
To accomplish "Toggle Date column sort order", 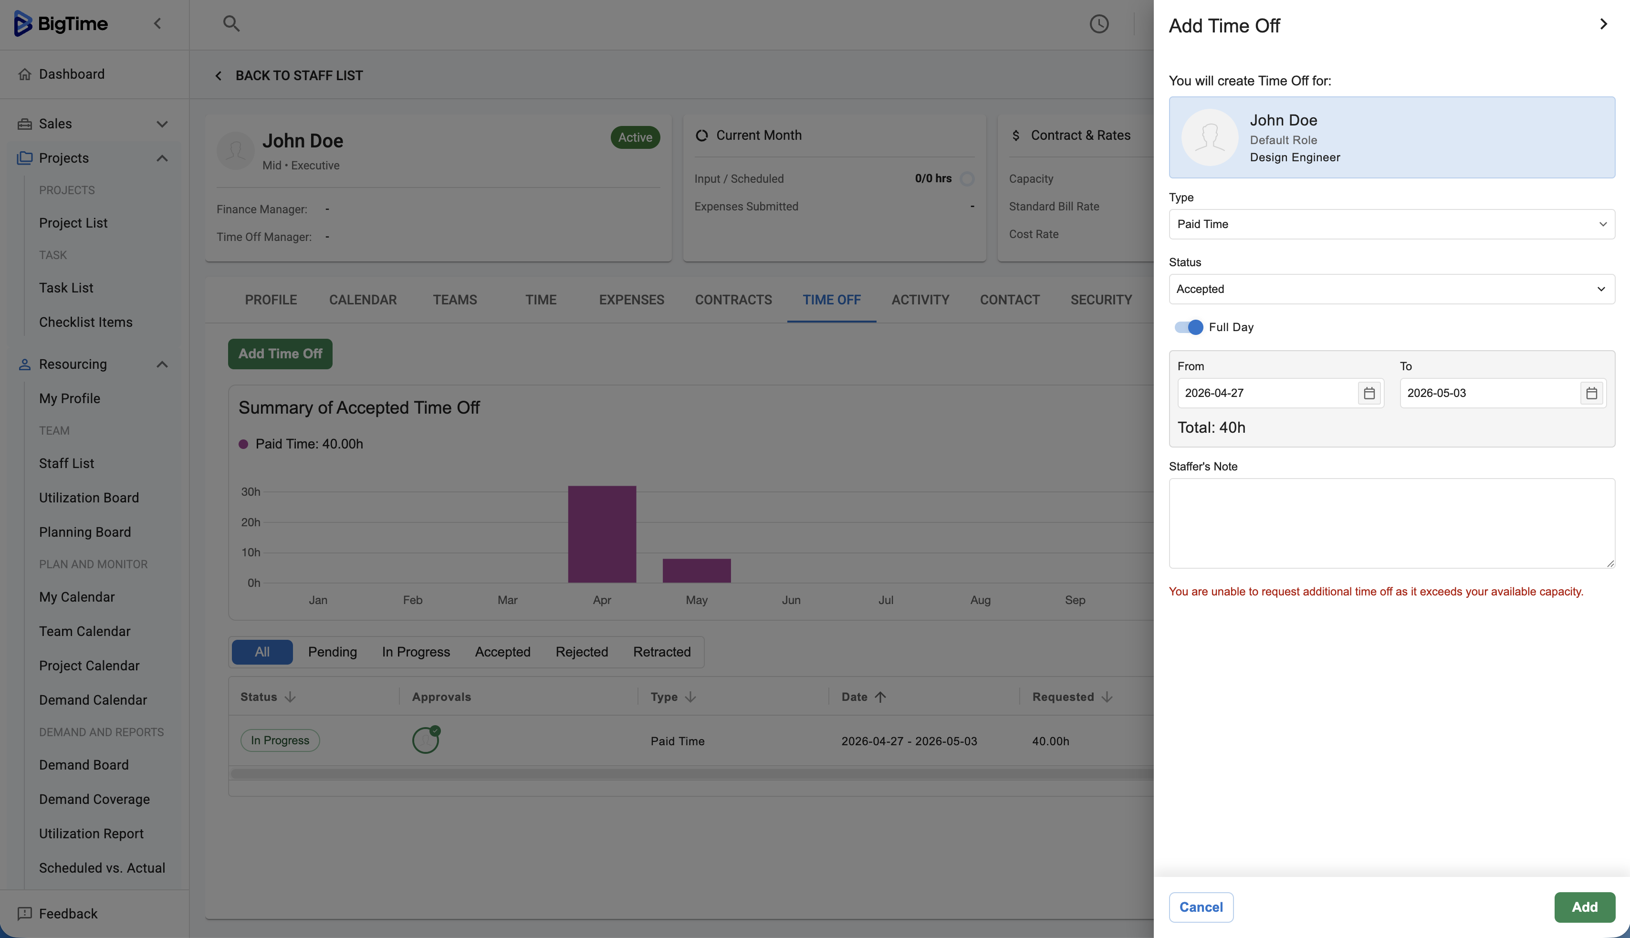I will tap(880, 697).
